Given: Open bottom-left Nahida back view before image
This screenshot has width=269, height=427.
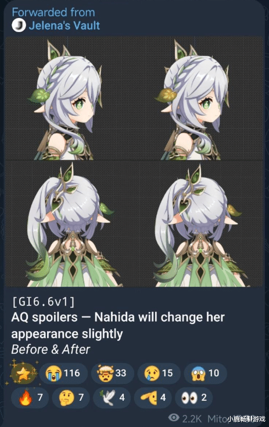Looking at the screenshot, I should pos(70,224).
